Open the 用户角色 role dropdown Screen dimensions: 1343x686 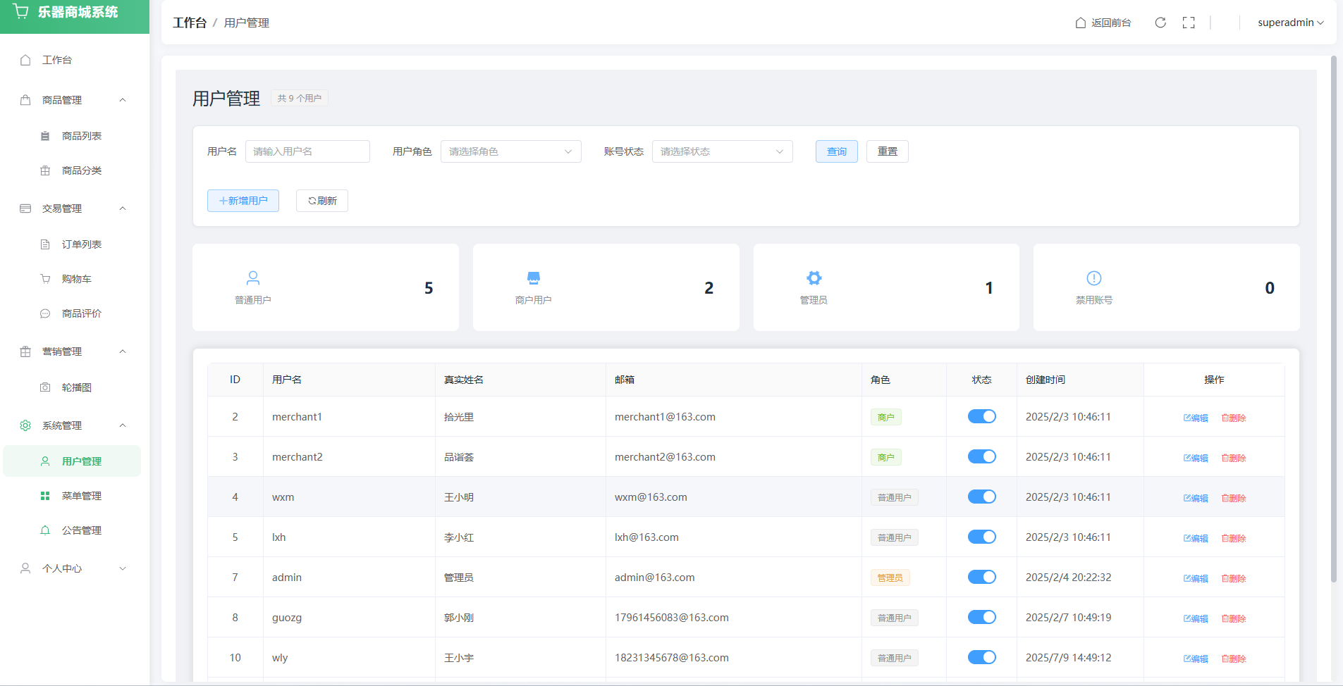(x=510, y=151)
